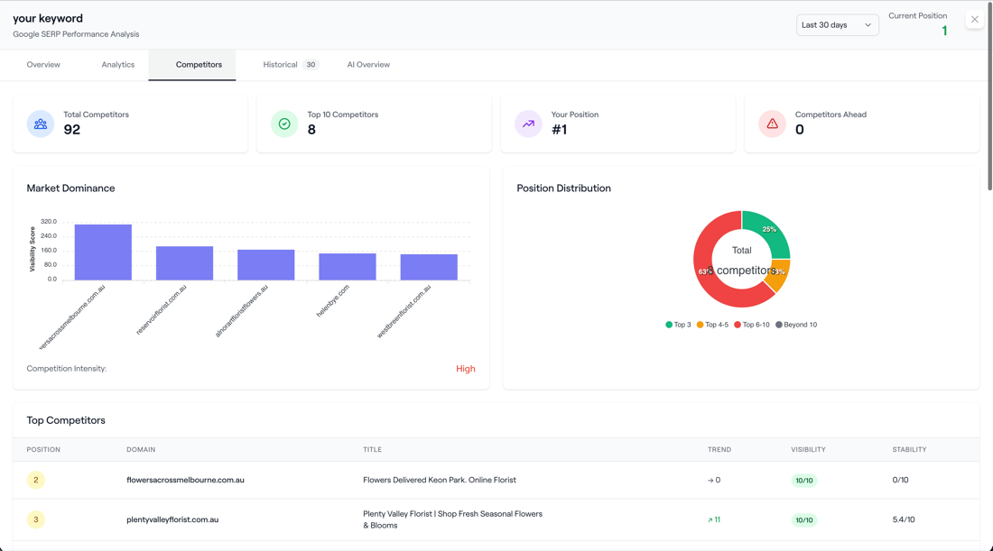Click the tallest bar in Market Dominance
This screenshot has height=551, width=993.
tap(103, 252)
